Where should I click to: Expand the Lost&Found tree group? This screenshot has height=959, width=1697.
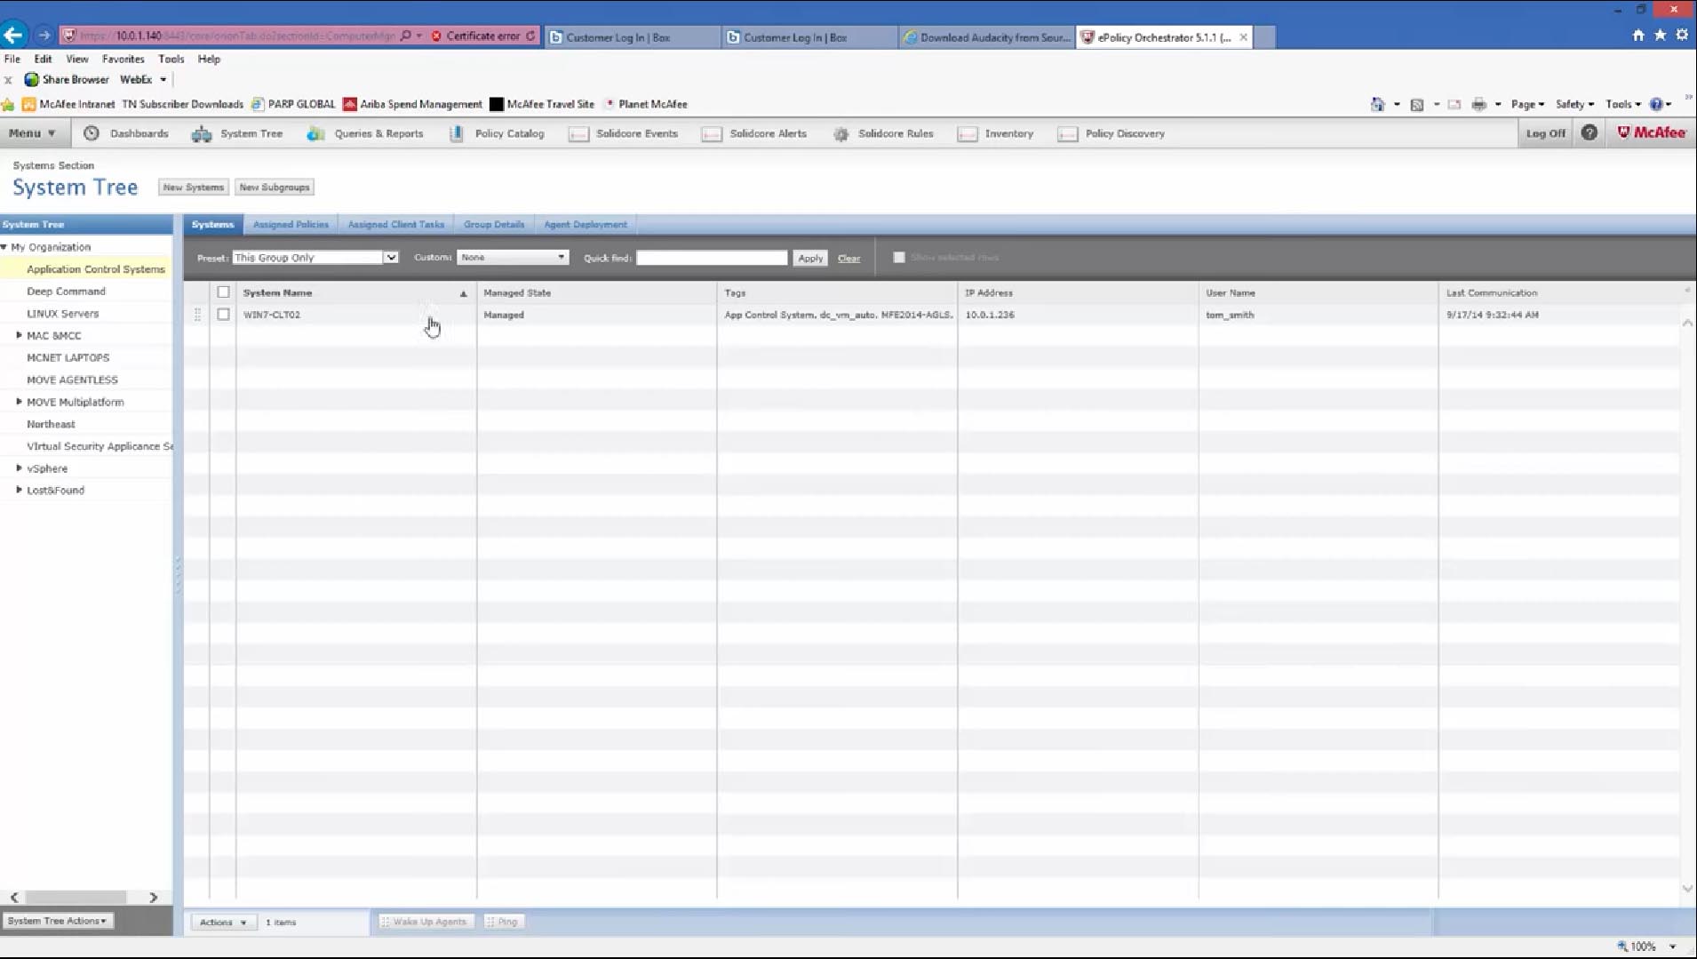click(x=19, y=490)
